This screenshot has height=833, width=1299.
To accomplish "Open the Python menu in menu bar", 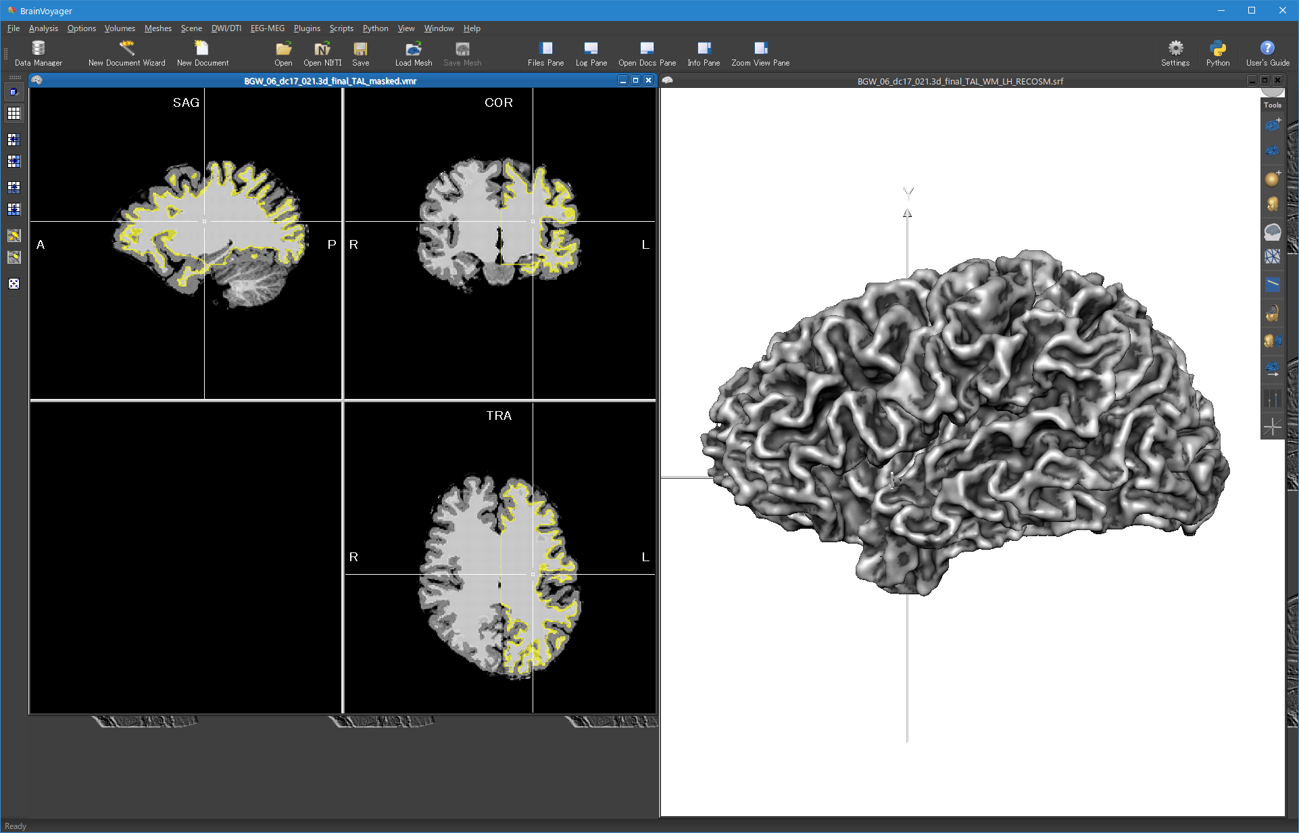I will pos(375,28).
